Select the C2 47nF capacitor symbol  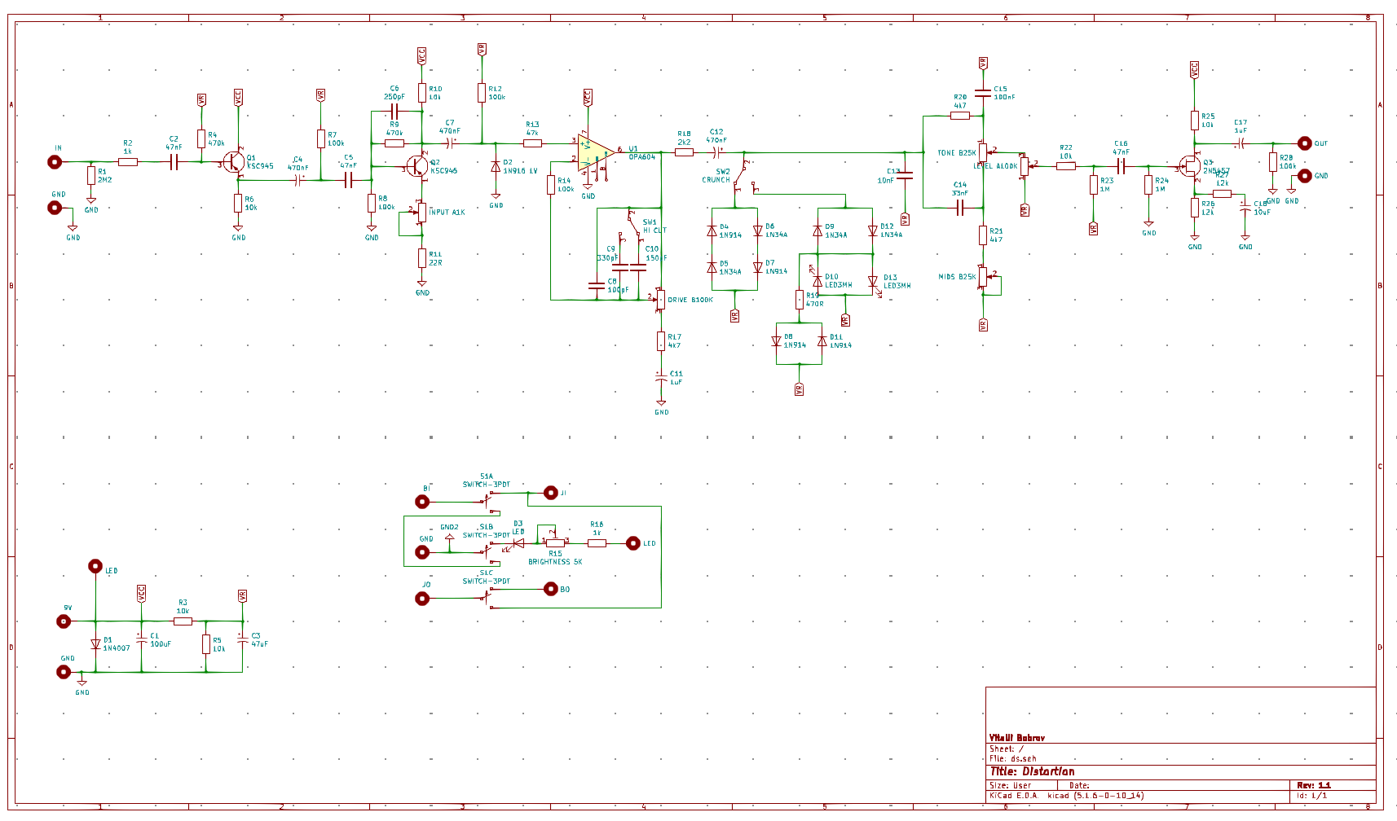pos(174,162)
